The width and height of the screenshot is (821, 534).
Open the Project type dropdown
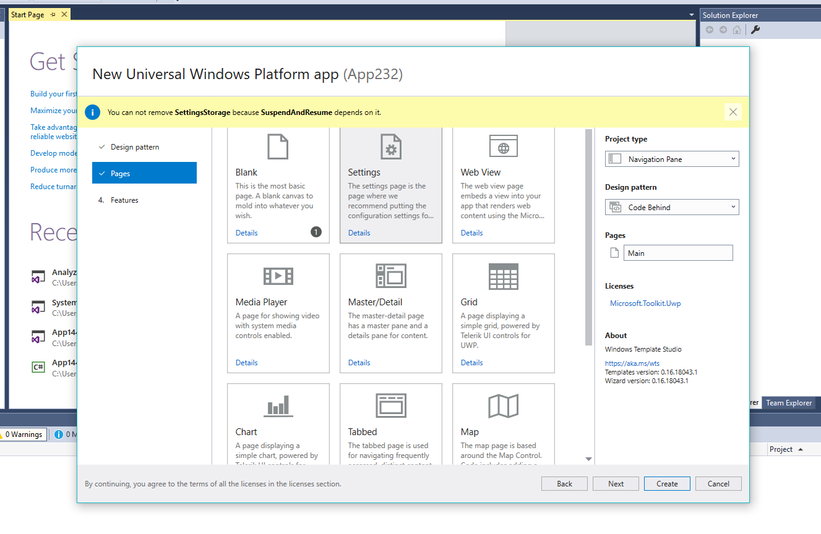tap(671, 159)
